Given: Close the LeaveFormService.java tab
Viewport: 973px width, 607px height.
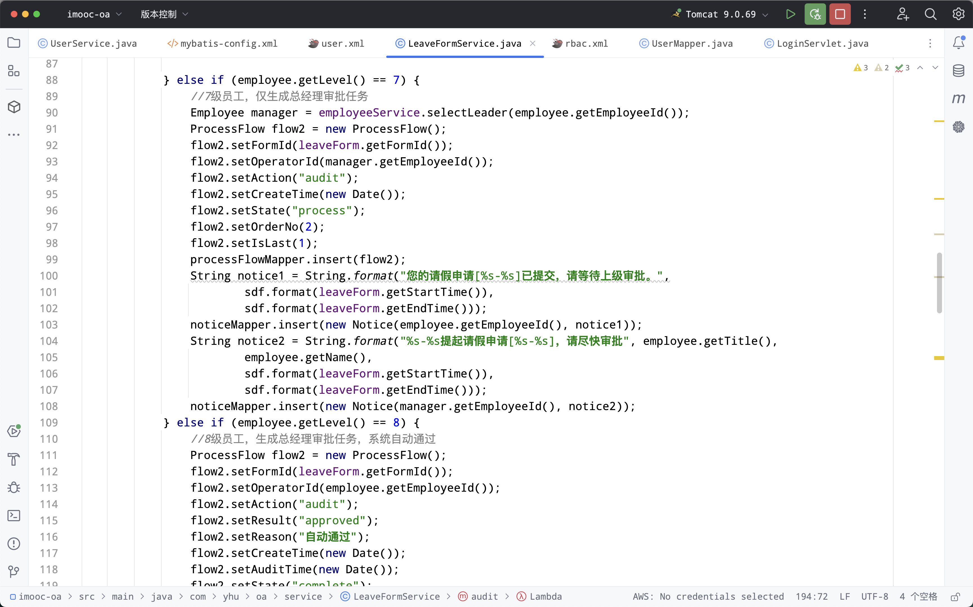Looking at the screenshot, I should 533,43.
